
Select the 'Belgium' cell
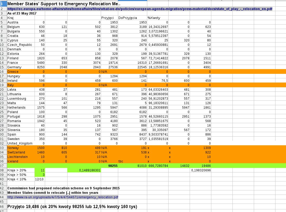tap(21, 27)
